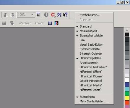Enable the Film toolbar
This screenshot has height=108, width=130.
pyautogui.click(x=94, y=40)
